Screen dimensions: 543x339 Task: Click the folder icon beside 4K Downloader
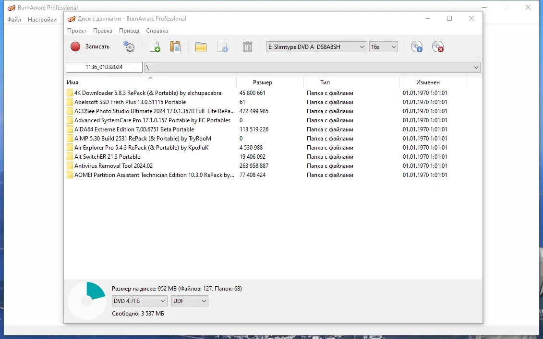pos(70,93)
